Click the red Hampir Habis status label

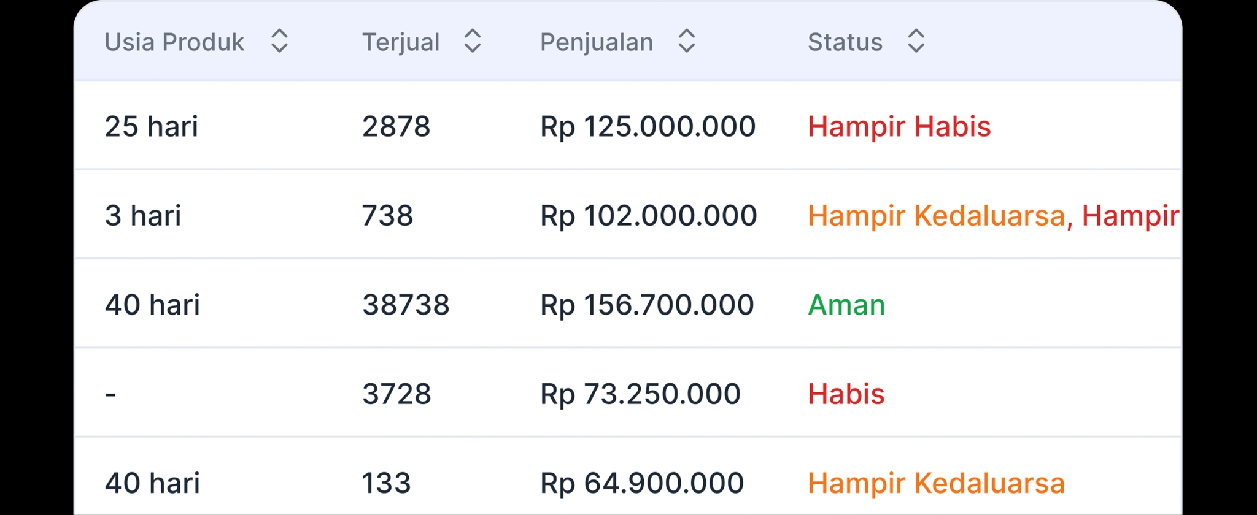click(899, 126)
